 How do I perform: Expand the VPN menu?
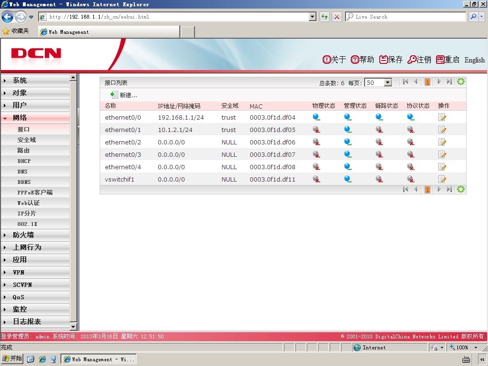click(x=35, y=272)
